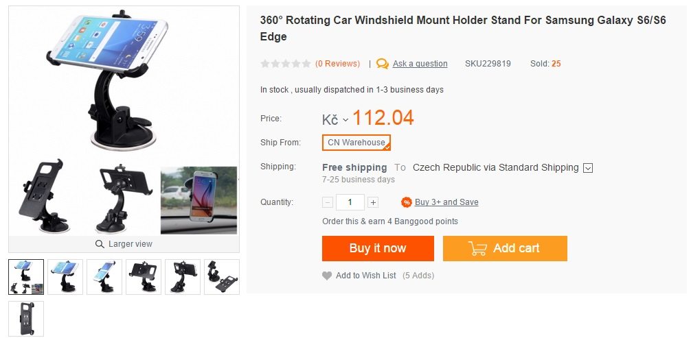Expand the Standard Shipping destination dropdown

tap(587, 168)
